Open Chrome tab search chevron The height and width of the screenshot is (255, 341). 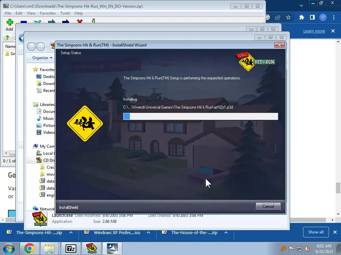click(301, 5)
